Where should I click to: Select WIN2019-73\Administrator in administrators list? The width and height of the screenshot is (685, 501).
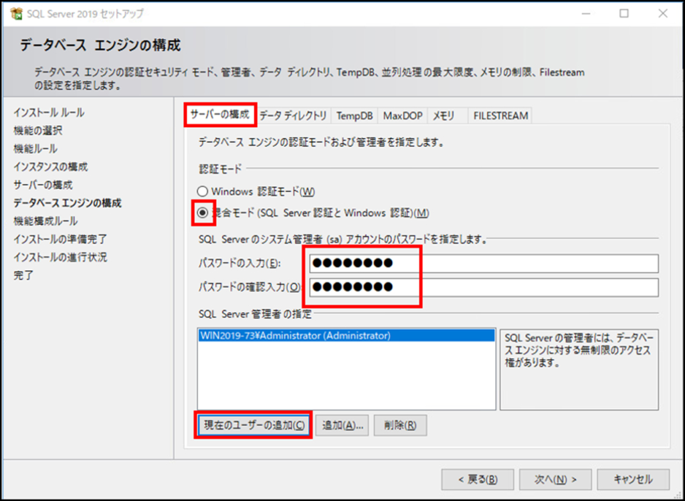point(347,336)
